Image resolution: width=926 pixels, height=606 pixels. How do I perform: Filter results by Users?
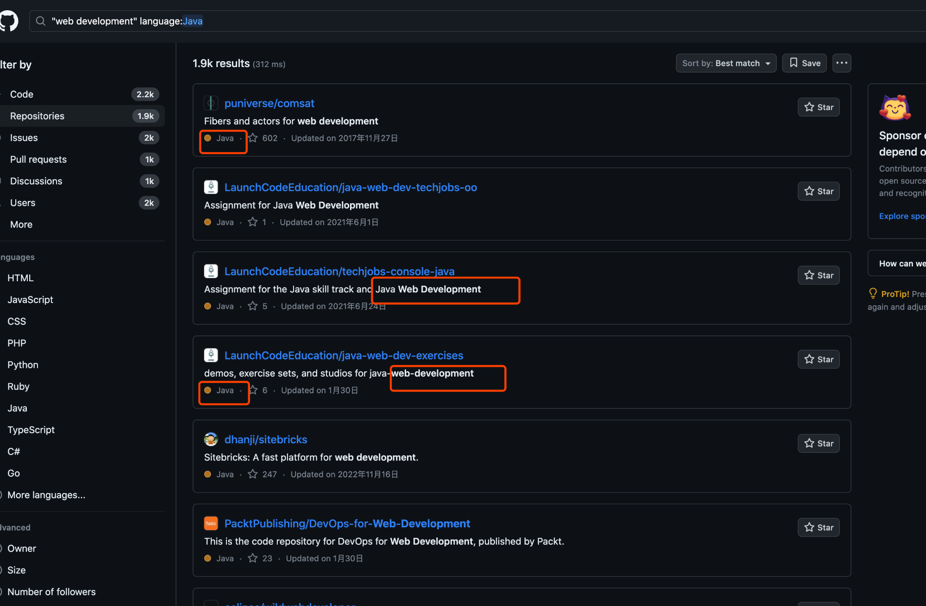tap(82, 203)
